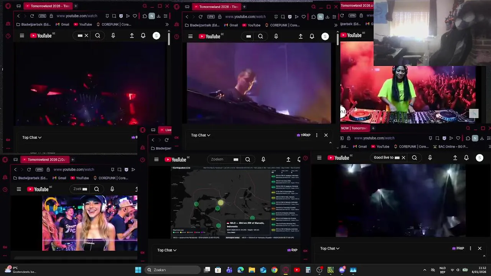Image resolution: width=491 pixels, height=276 pixels.
Task: Reload the page in top-left Opera window
Action: coord(32,16)
